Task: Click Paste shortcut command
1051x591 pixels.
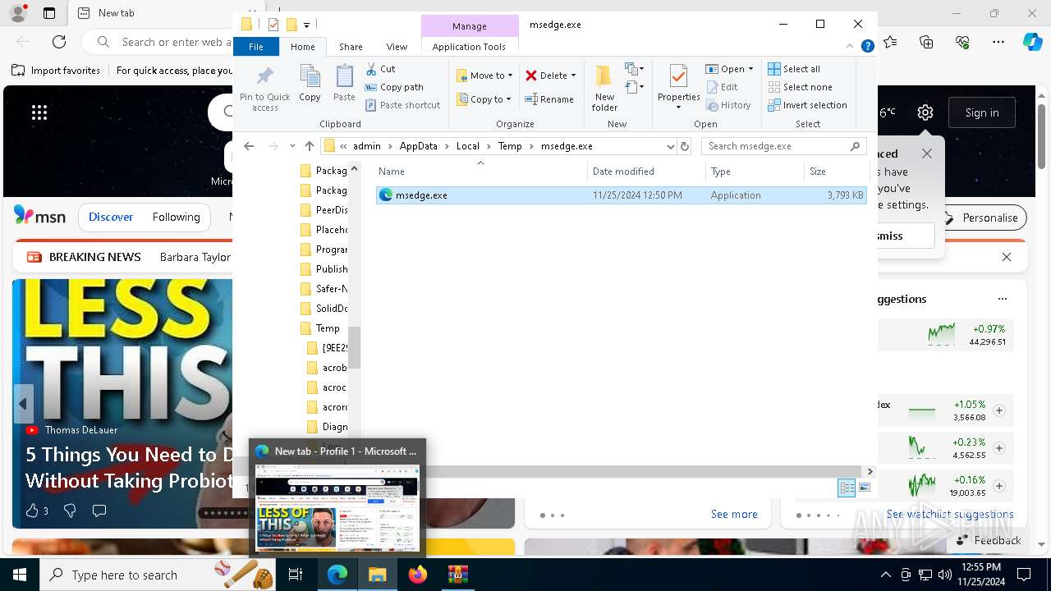Action: pyautogui.click(x=402, y=105)
